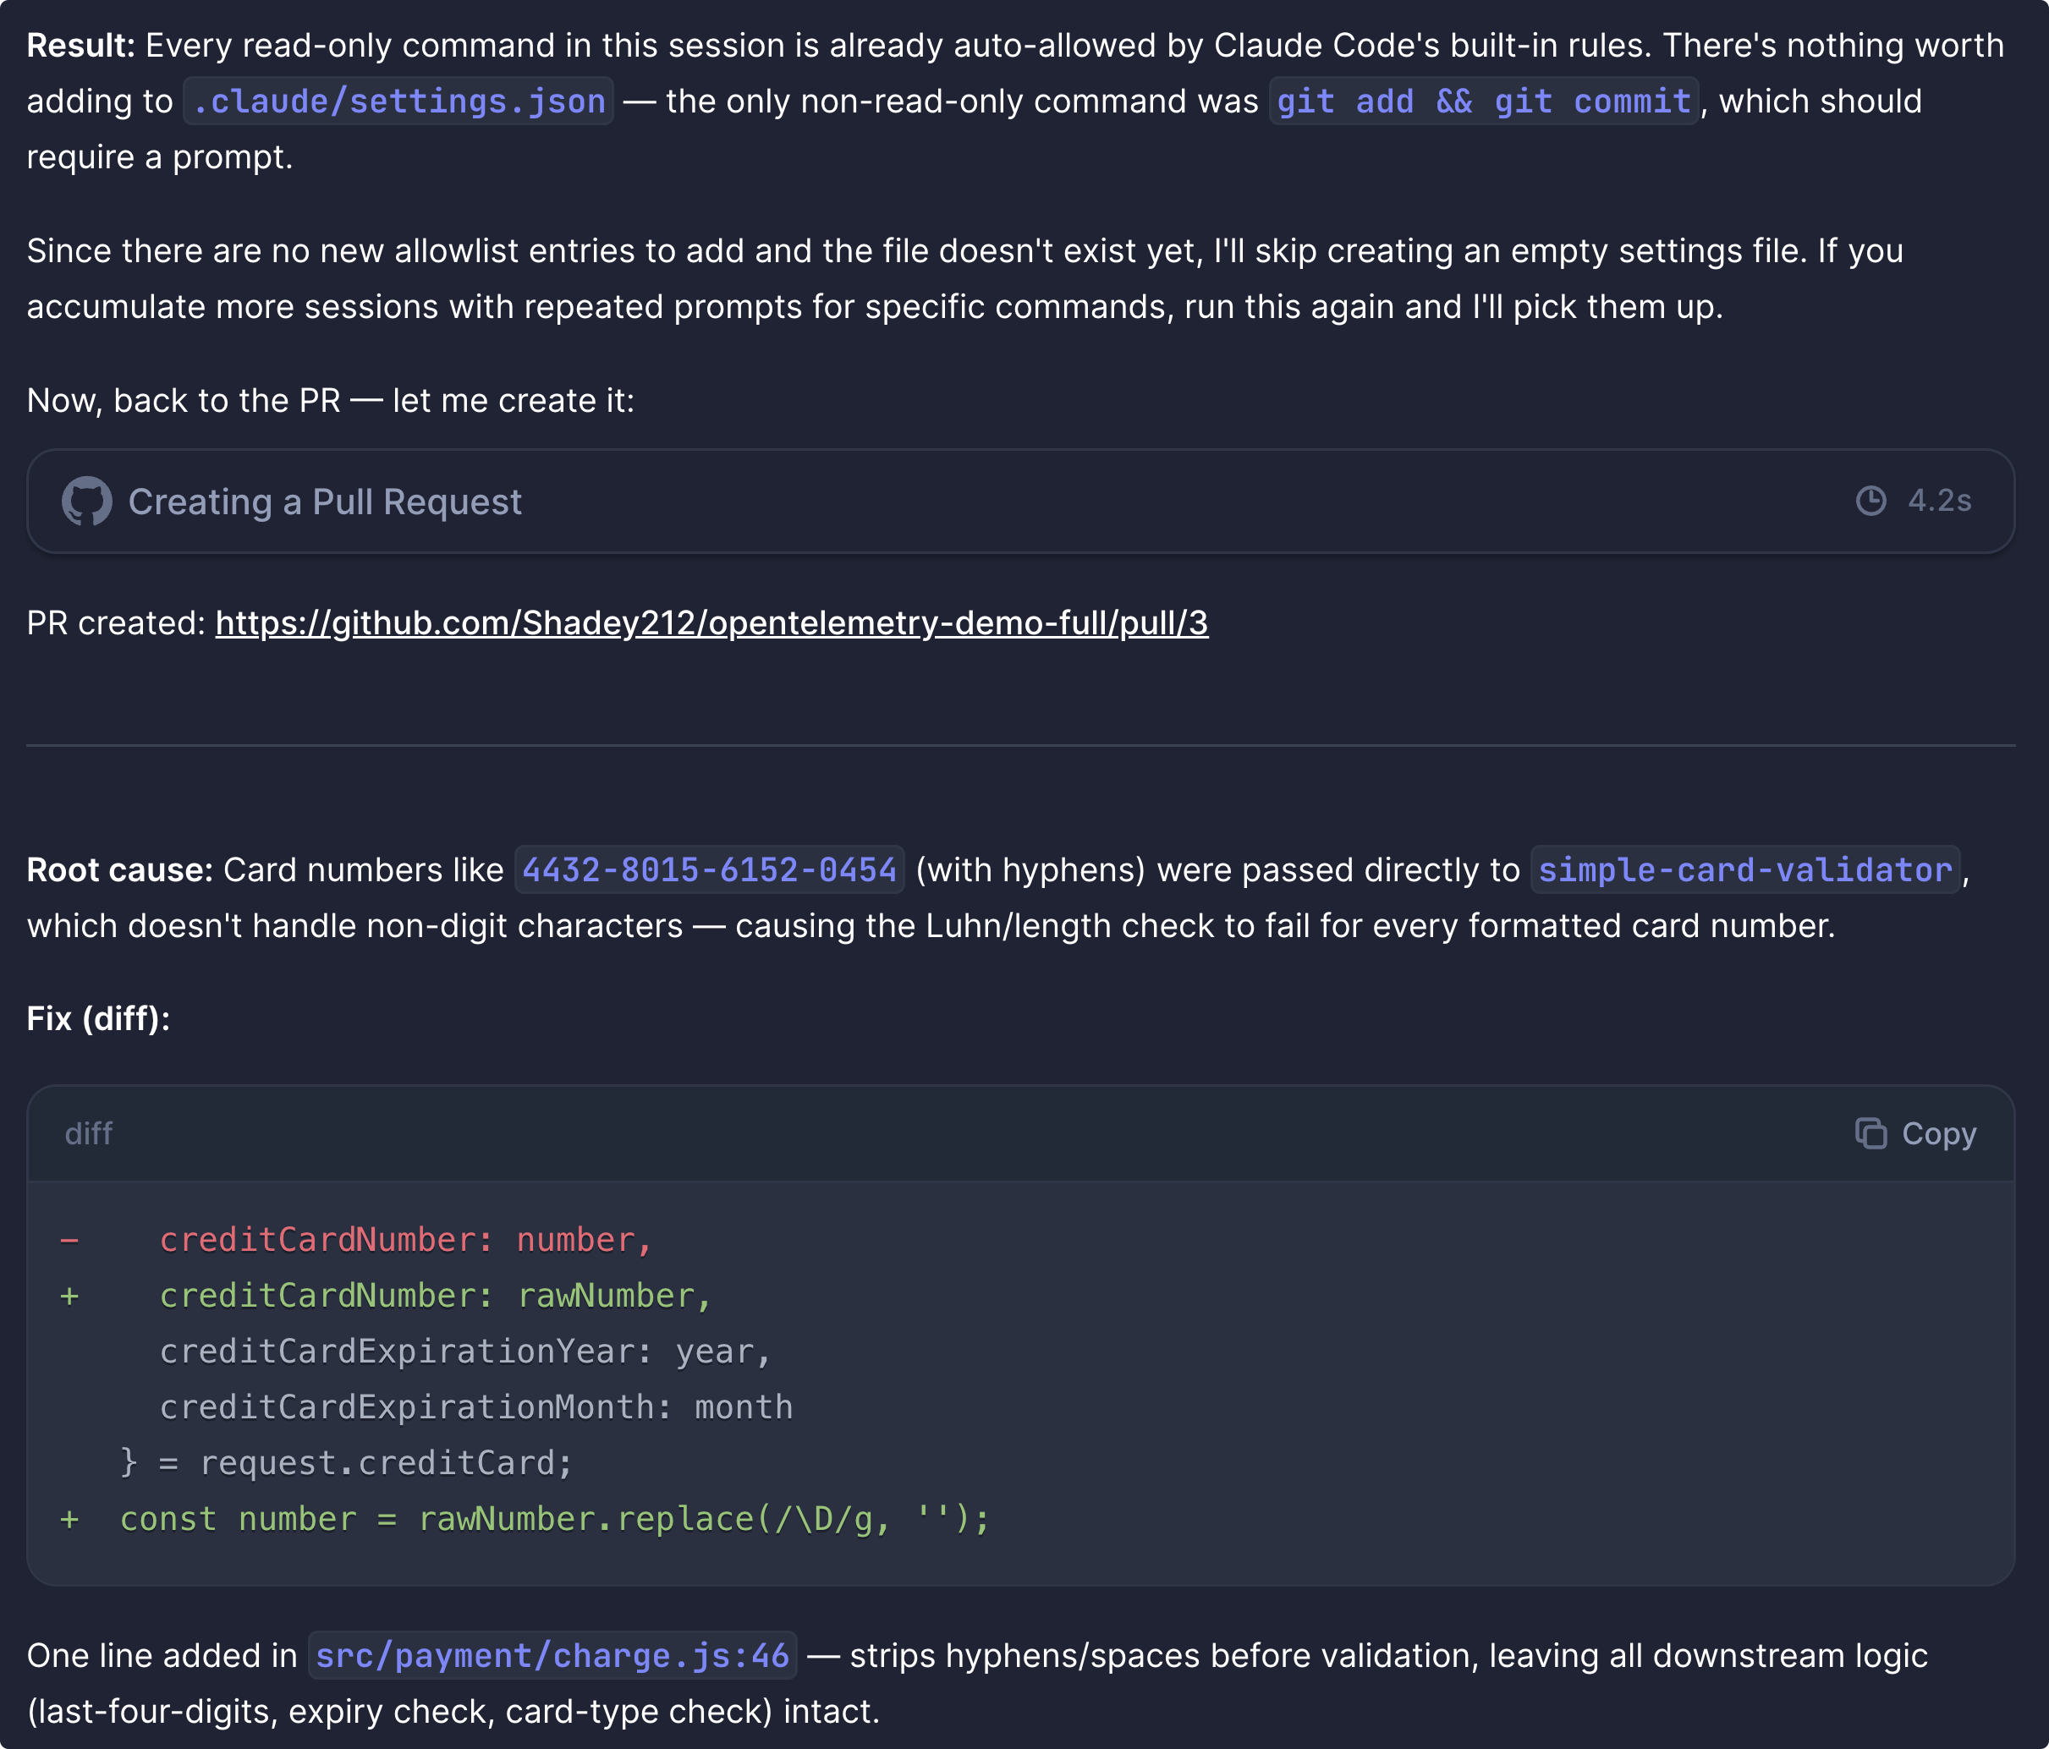Image resolution: width=2049 pixels, height=1749 pixels.
Task: Click the git add && git commit code
Action: pos(1483,101)
